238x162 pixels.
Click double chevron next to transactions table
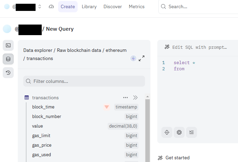click(x=135, y=98)
